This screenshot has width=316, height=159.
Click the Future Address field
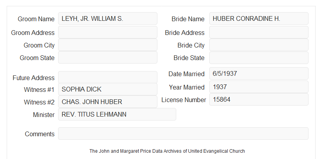[x=108, y=77]
